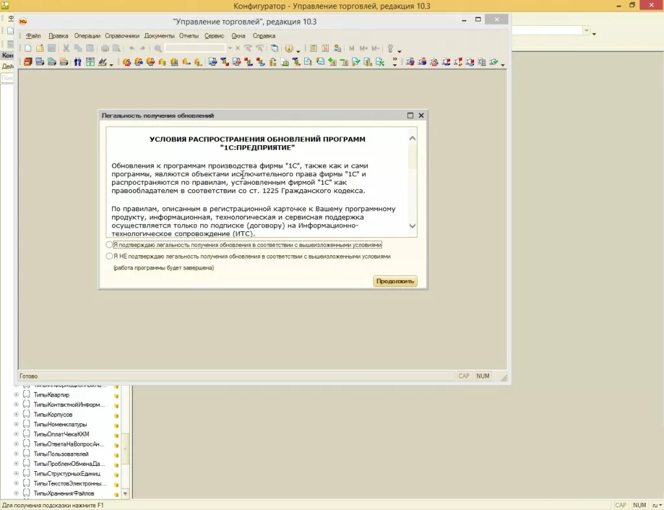
Task: Click the New document toolbar icon
Action: point(28,49)
